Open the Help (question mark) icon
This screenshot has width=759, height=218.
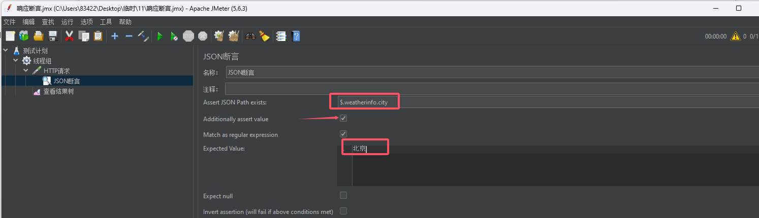296,36
